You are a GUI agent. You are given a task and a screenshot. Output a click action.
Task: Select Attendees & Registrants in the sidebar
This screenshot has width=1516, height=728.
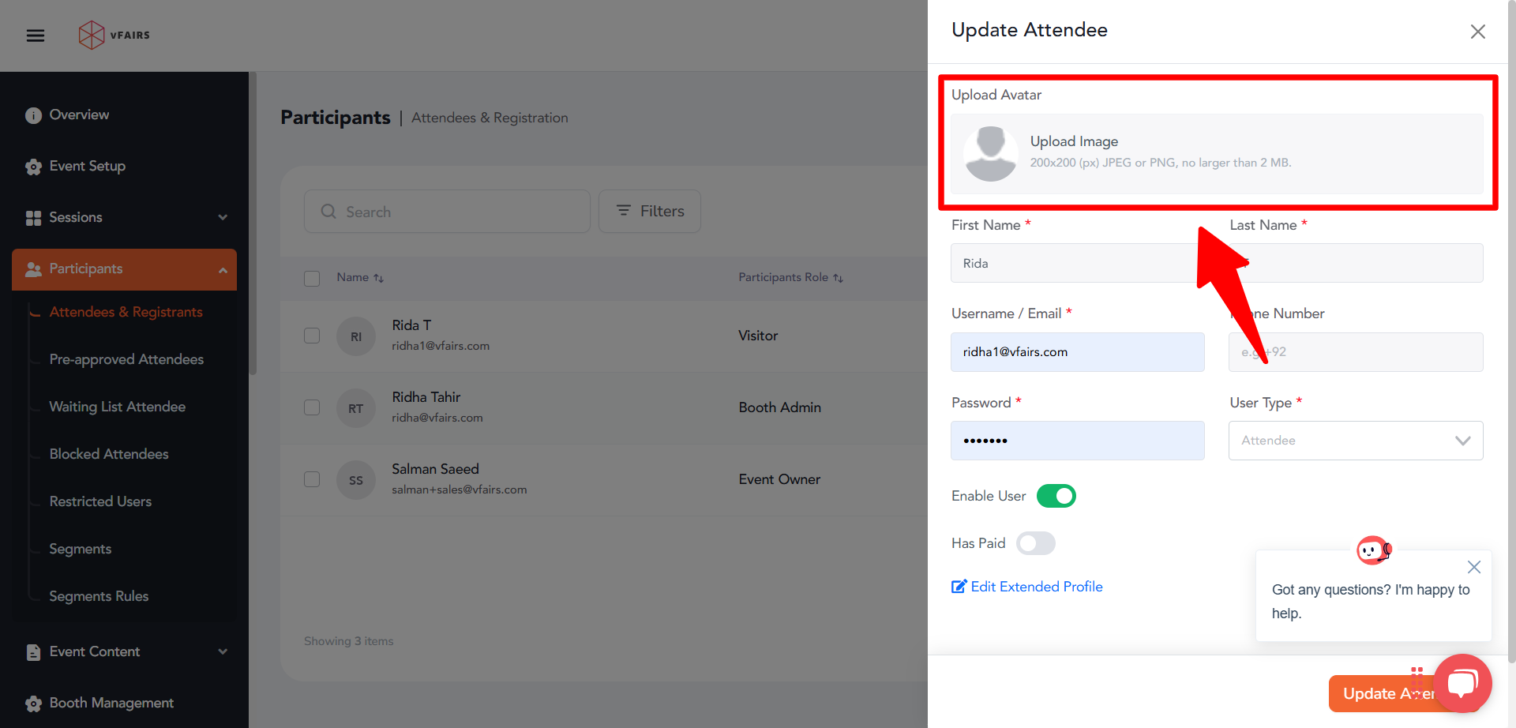click(x=126, y=312)
